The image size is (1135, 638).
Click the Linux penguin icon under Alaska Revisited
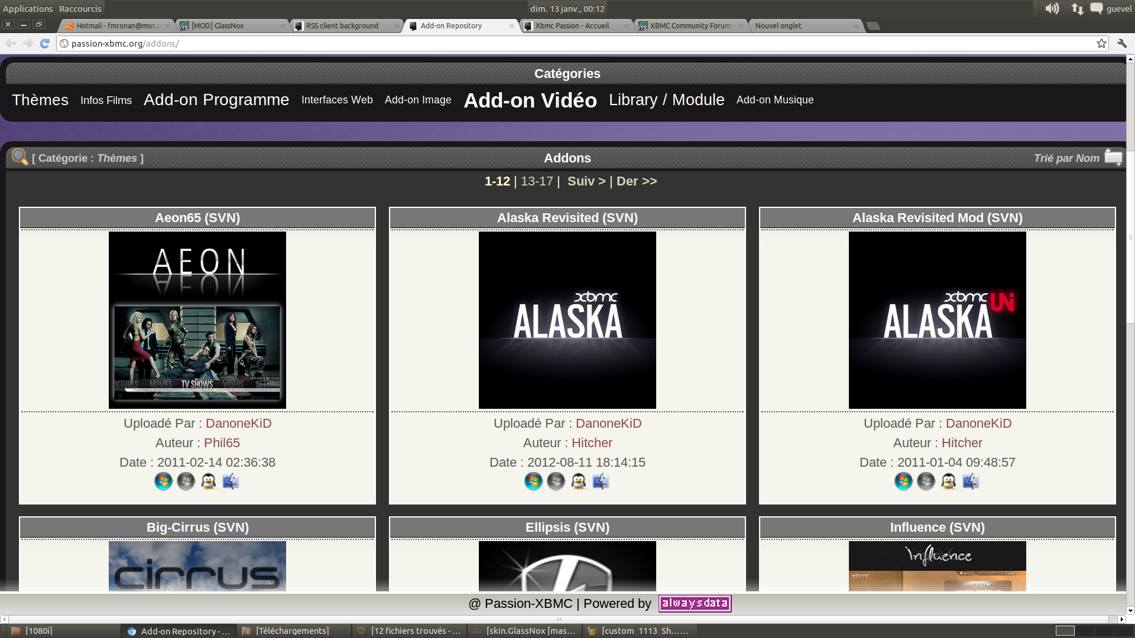tap(578, 481)
